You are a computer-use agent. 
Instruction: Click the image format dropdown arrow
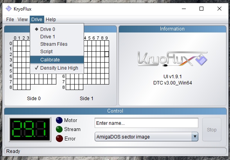(195, 137)
